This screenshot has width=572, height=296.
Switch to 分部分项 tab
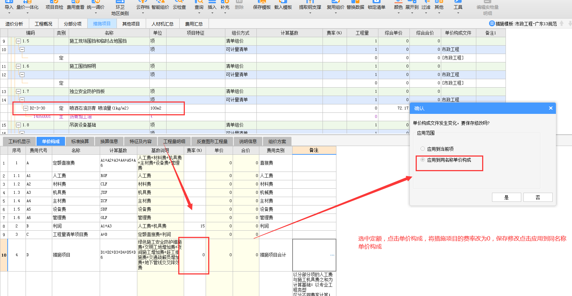(x=73, y=24)
